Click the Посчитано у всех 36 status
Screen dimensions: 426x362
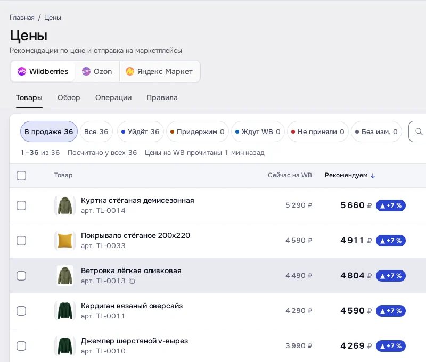pos(102,153)
